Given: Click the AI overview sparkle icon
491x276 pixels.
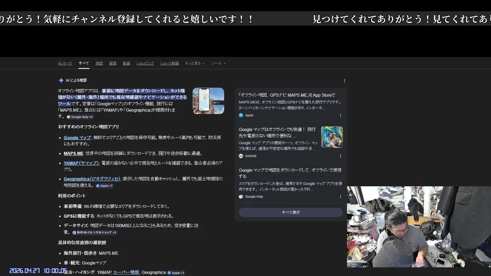Looking at the screenshot, I should (x=61, y=80).
